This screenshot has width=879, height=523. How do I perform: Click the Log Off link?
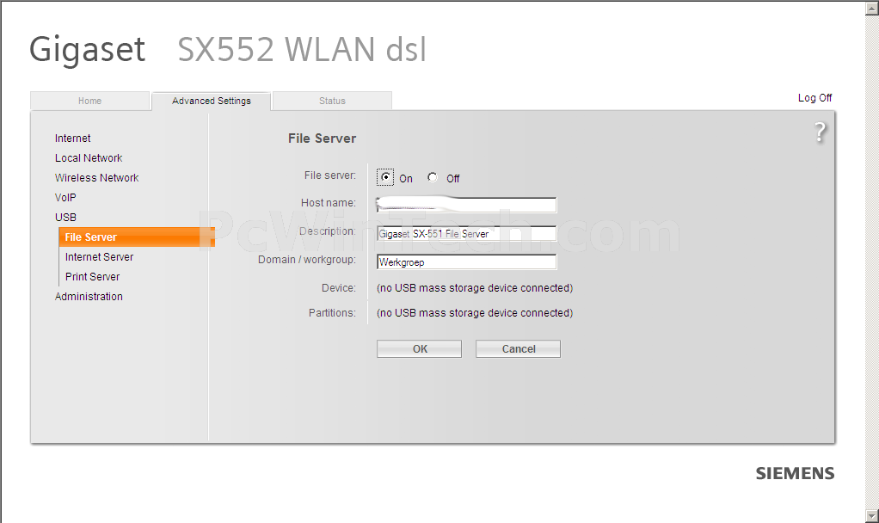[814, 97]
